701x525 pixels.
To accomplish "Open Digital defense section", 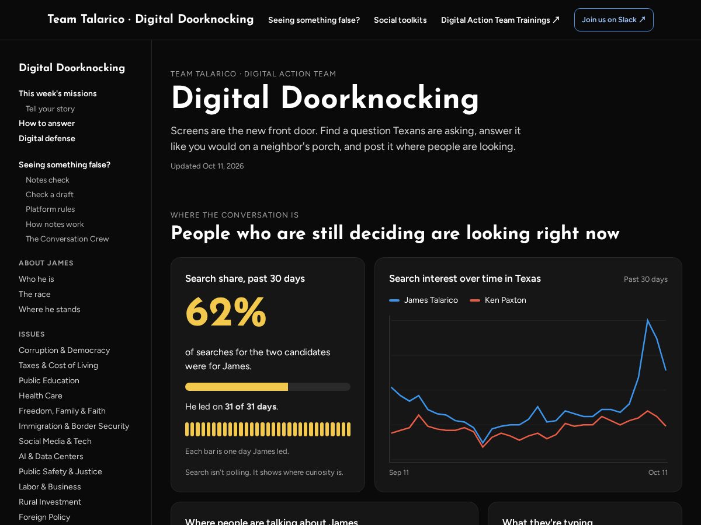I will pyautogui.click(x=47, y=138).
